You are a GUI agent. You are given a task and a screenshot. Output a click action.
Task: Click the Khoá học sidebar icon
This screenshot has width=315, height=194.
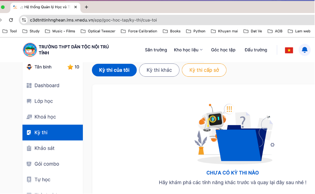point(29,117)
